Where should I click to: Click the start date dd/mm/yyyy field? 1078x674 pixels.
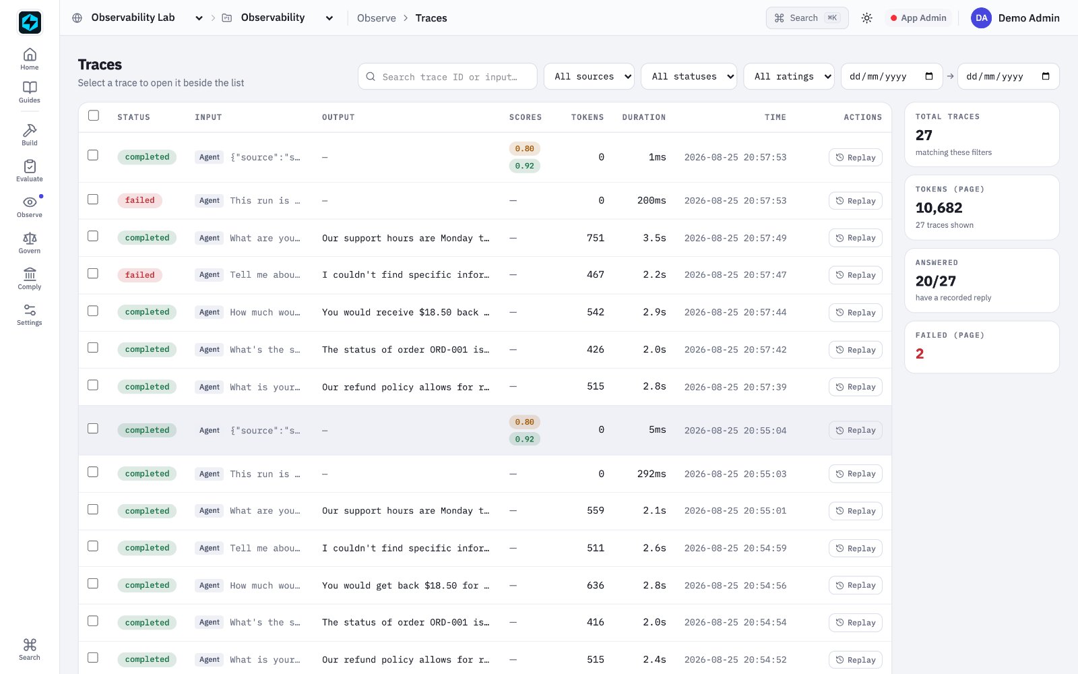892,76
